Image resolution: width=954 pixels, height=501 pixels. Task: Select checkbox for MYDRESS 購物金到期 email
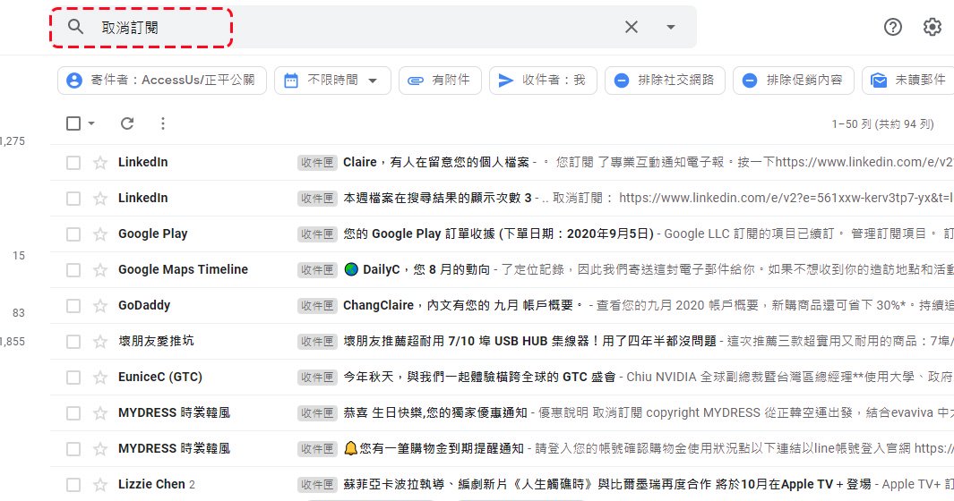[73, 449]
